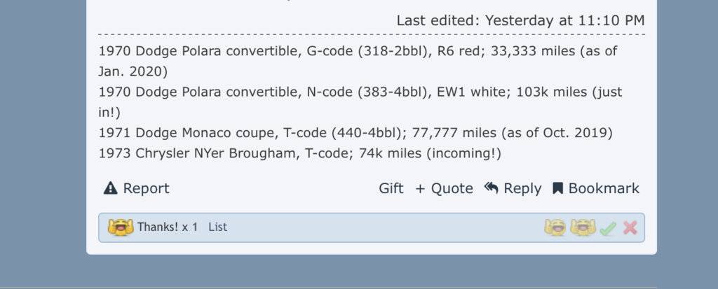The width and height of the screenshot is (718, 289).
Task: Click the Gift link
Action: tap(391, 188)
